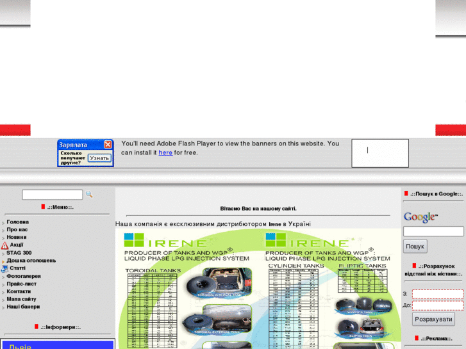The width and height of the screenshot is (466, 349).
Task: Click the right Irene logo on poster
Action: 307,240
